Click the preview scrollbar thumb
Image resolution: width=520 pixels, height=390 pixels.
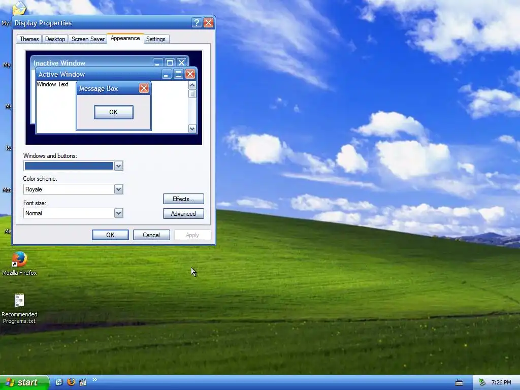click(192, 94)
